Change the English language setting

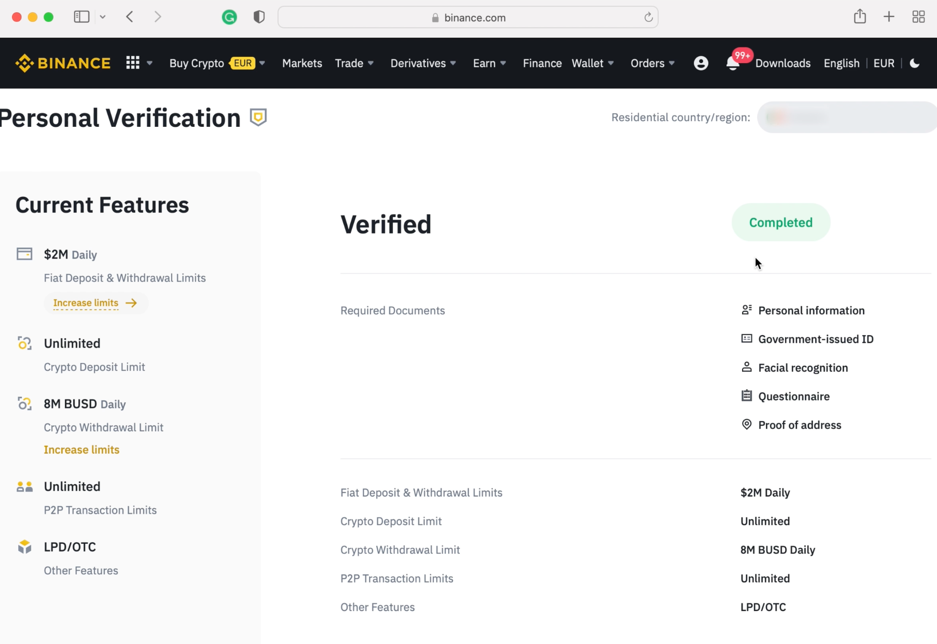click(x=841, y=63)
